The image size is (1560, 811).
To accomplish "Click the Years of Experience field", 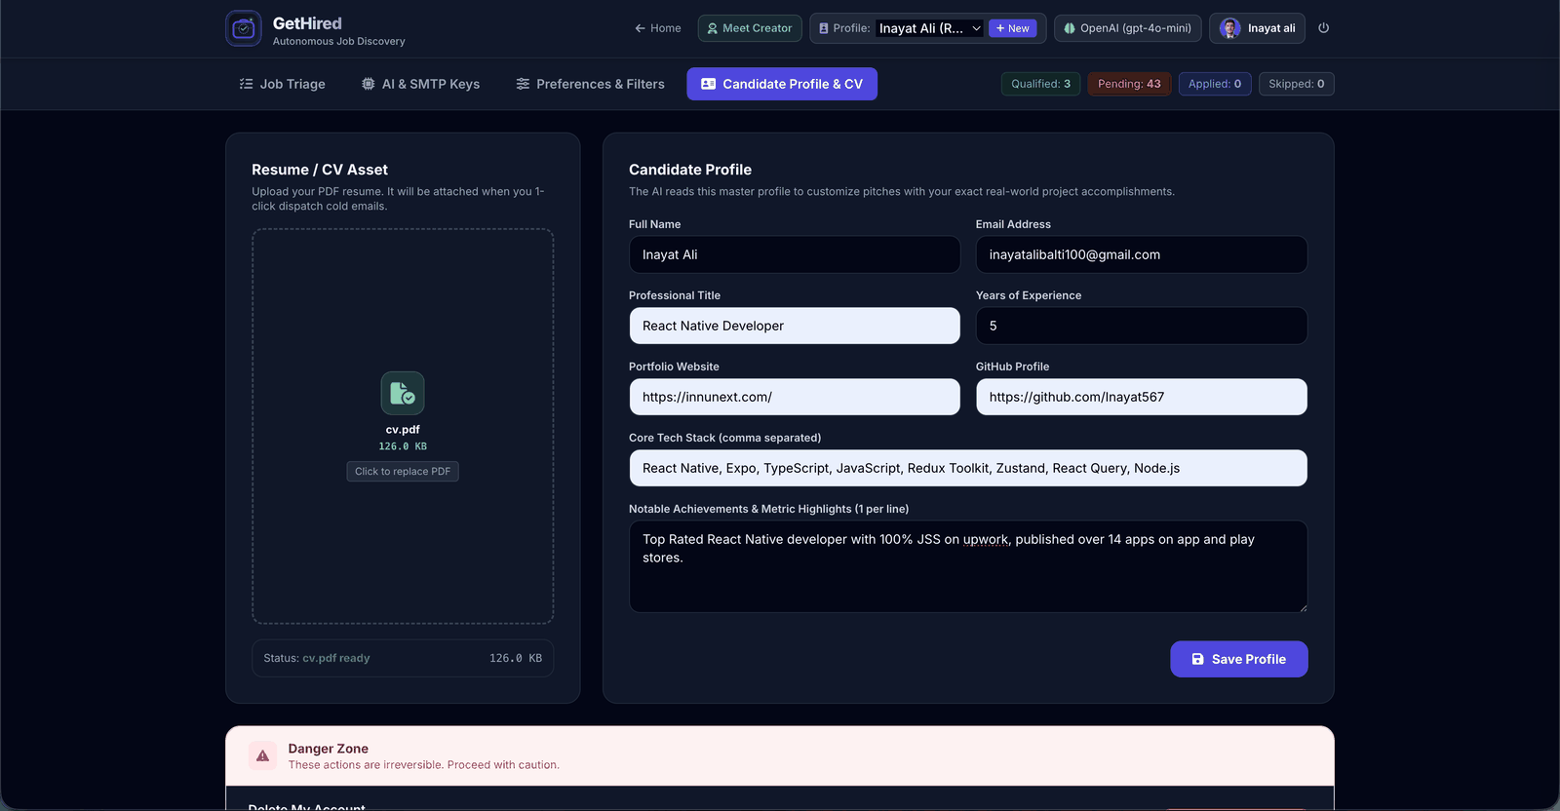I will coord(1142,326).
